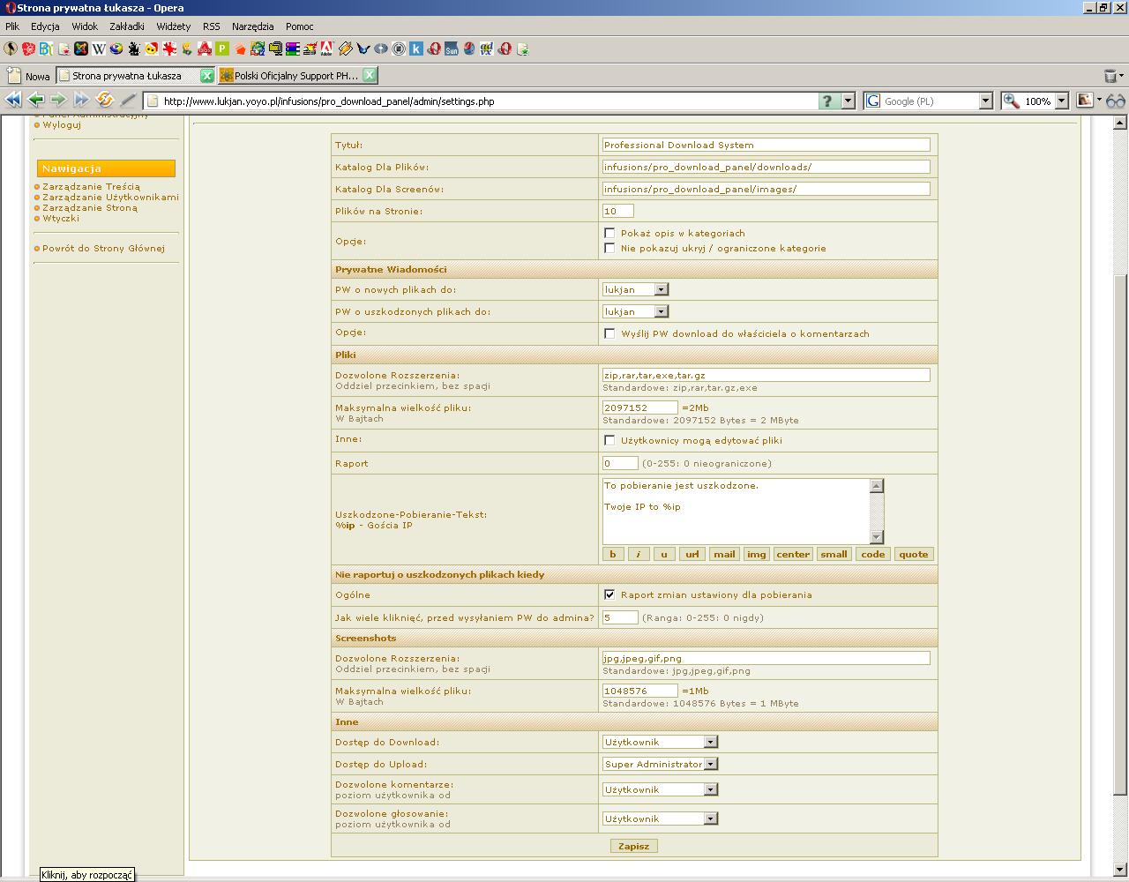The image size is (1129, 882).
Task: Click the image display toggle icon
Action: [1085, 101]
